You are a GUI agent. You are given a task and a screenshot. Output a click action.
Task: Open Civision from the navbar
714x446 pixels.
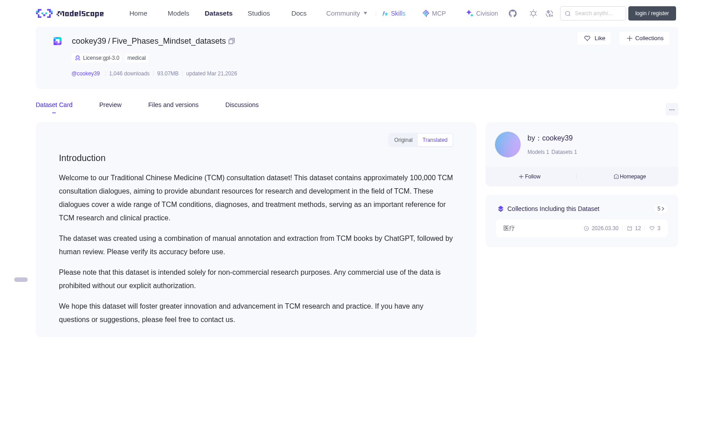pyautogui.click(x=482, y=13)
